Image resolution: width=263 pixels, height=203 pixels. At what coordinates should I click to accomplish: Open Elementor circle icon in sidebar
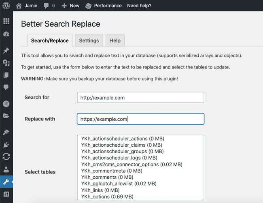pyautogui.click(x=6, y=104)
